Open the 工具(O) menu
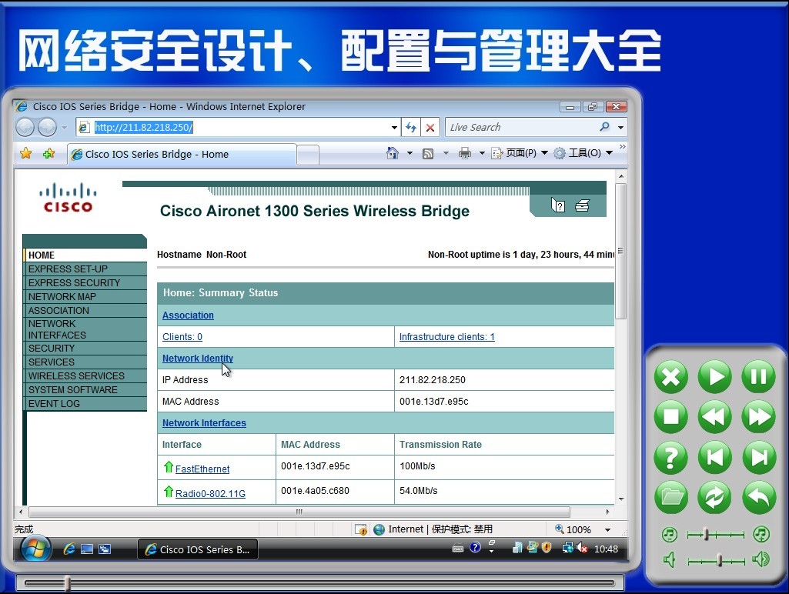The width and height of the screenshot is (789, 594). pyautogui.click(x=583, y=153)
